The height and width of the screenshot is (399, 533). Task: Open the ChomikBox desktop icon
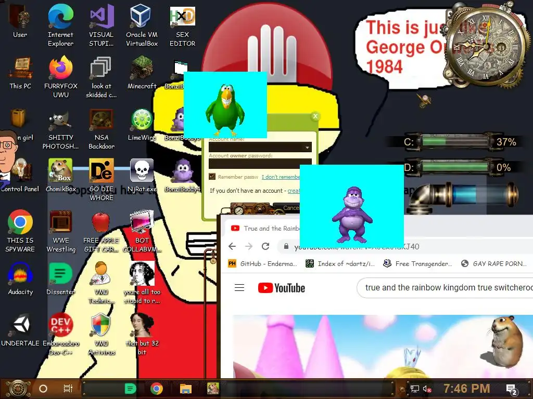click(x=60, y=175)
